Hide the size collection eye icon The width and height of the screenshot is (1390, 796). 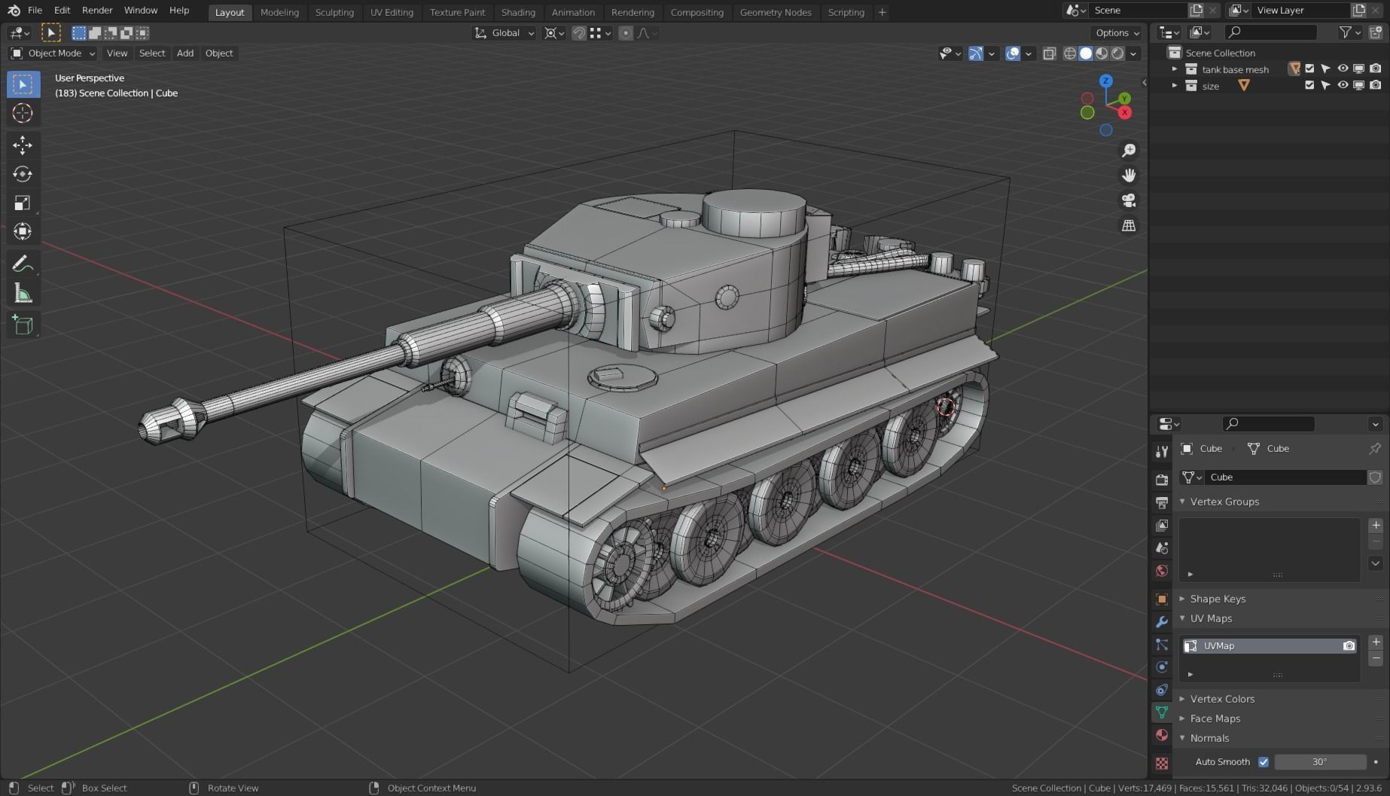click(x=1343, y=85)
